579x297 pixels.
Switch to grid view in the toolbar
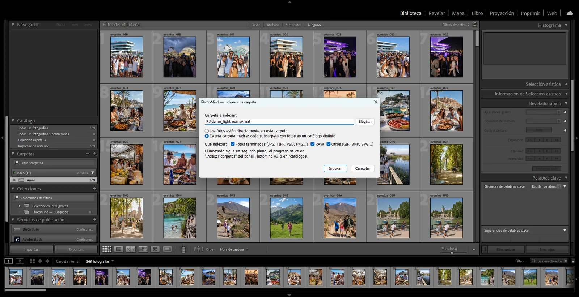107,249
